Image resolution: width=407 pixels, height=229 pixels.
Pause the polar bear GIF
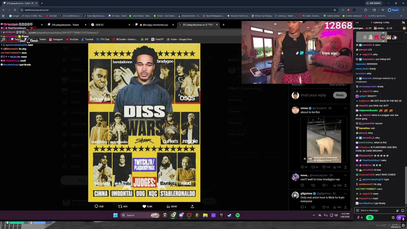[305, 159]
